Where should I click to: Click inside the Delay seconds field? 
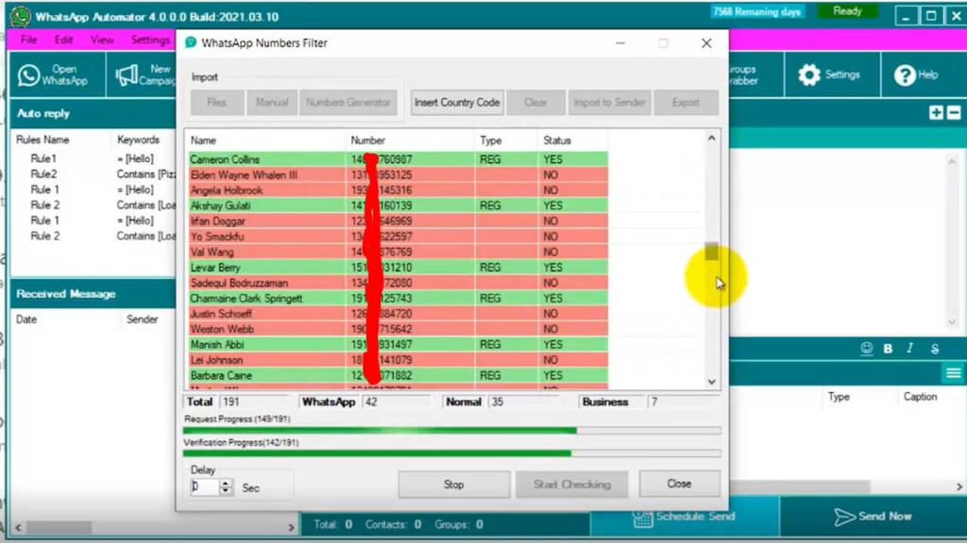point(205,485)
